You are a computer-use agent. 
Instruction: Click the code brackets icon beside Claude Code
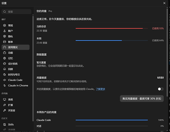pos(5,80)
